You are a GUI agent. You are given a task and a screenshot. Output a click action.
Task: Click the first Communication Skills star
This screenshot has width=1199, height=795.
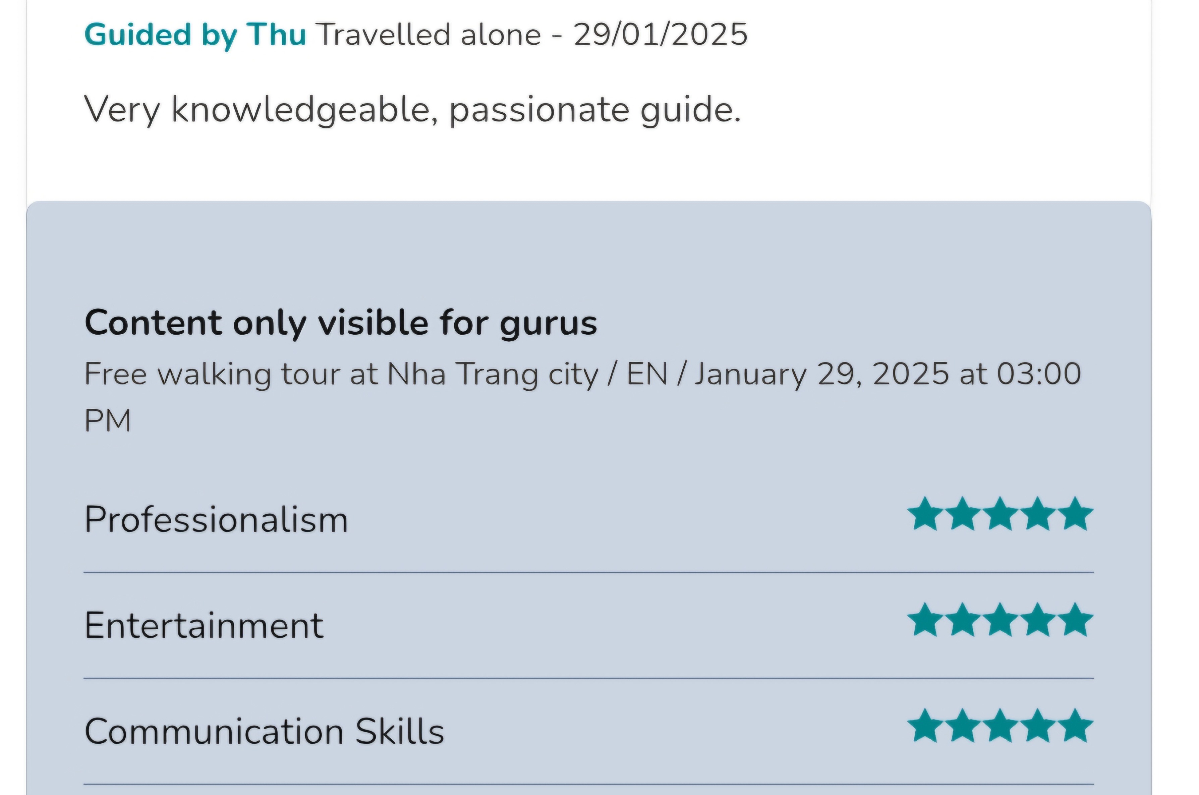point(925,726)
